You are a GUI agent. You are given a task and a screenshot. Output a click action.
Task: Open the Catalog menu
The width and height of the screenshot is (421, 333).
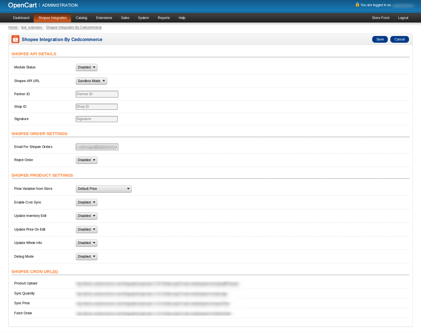coord(81,18)
